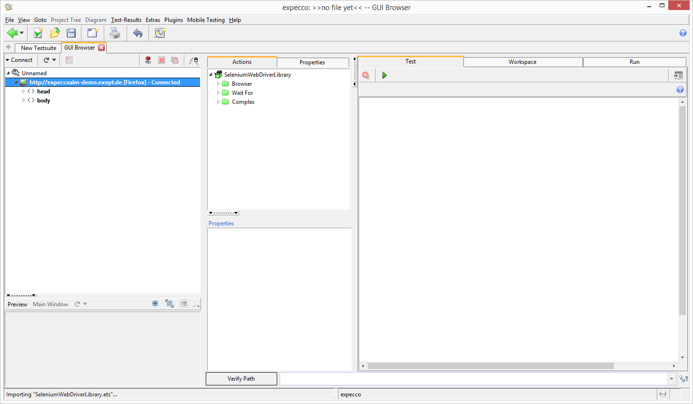Expand the Wait For folder

tap(219, 93)
